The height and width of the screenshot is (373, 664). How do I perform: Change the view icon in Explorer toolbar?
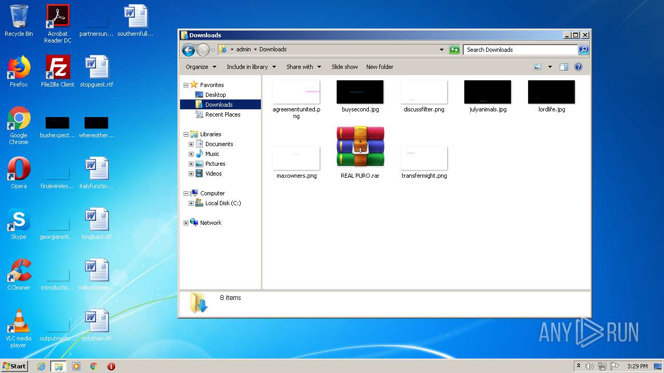click(x=537, y=67)
